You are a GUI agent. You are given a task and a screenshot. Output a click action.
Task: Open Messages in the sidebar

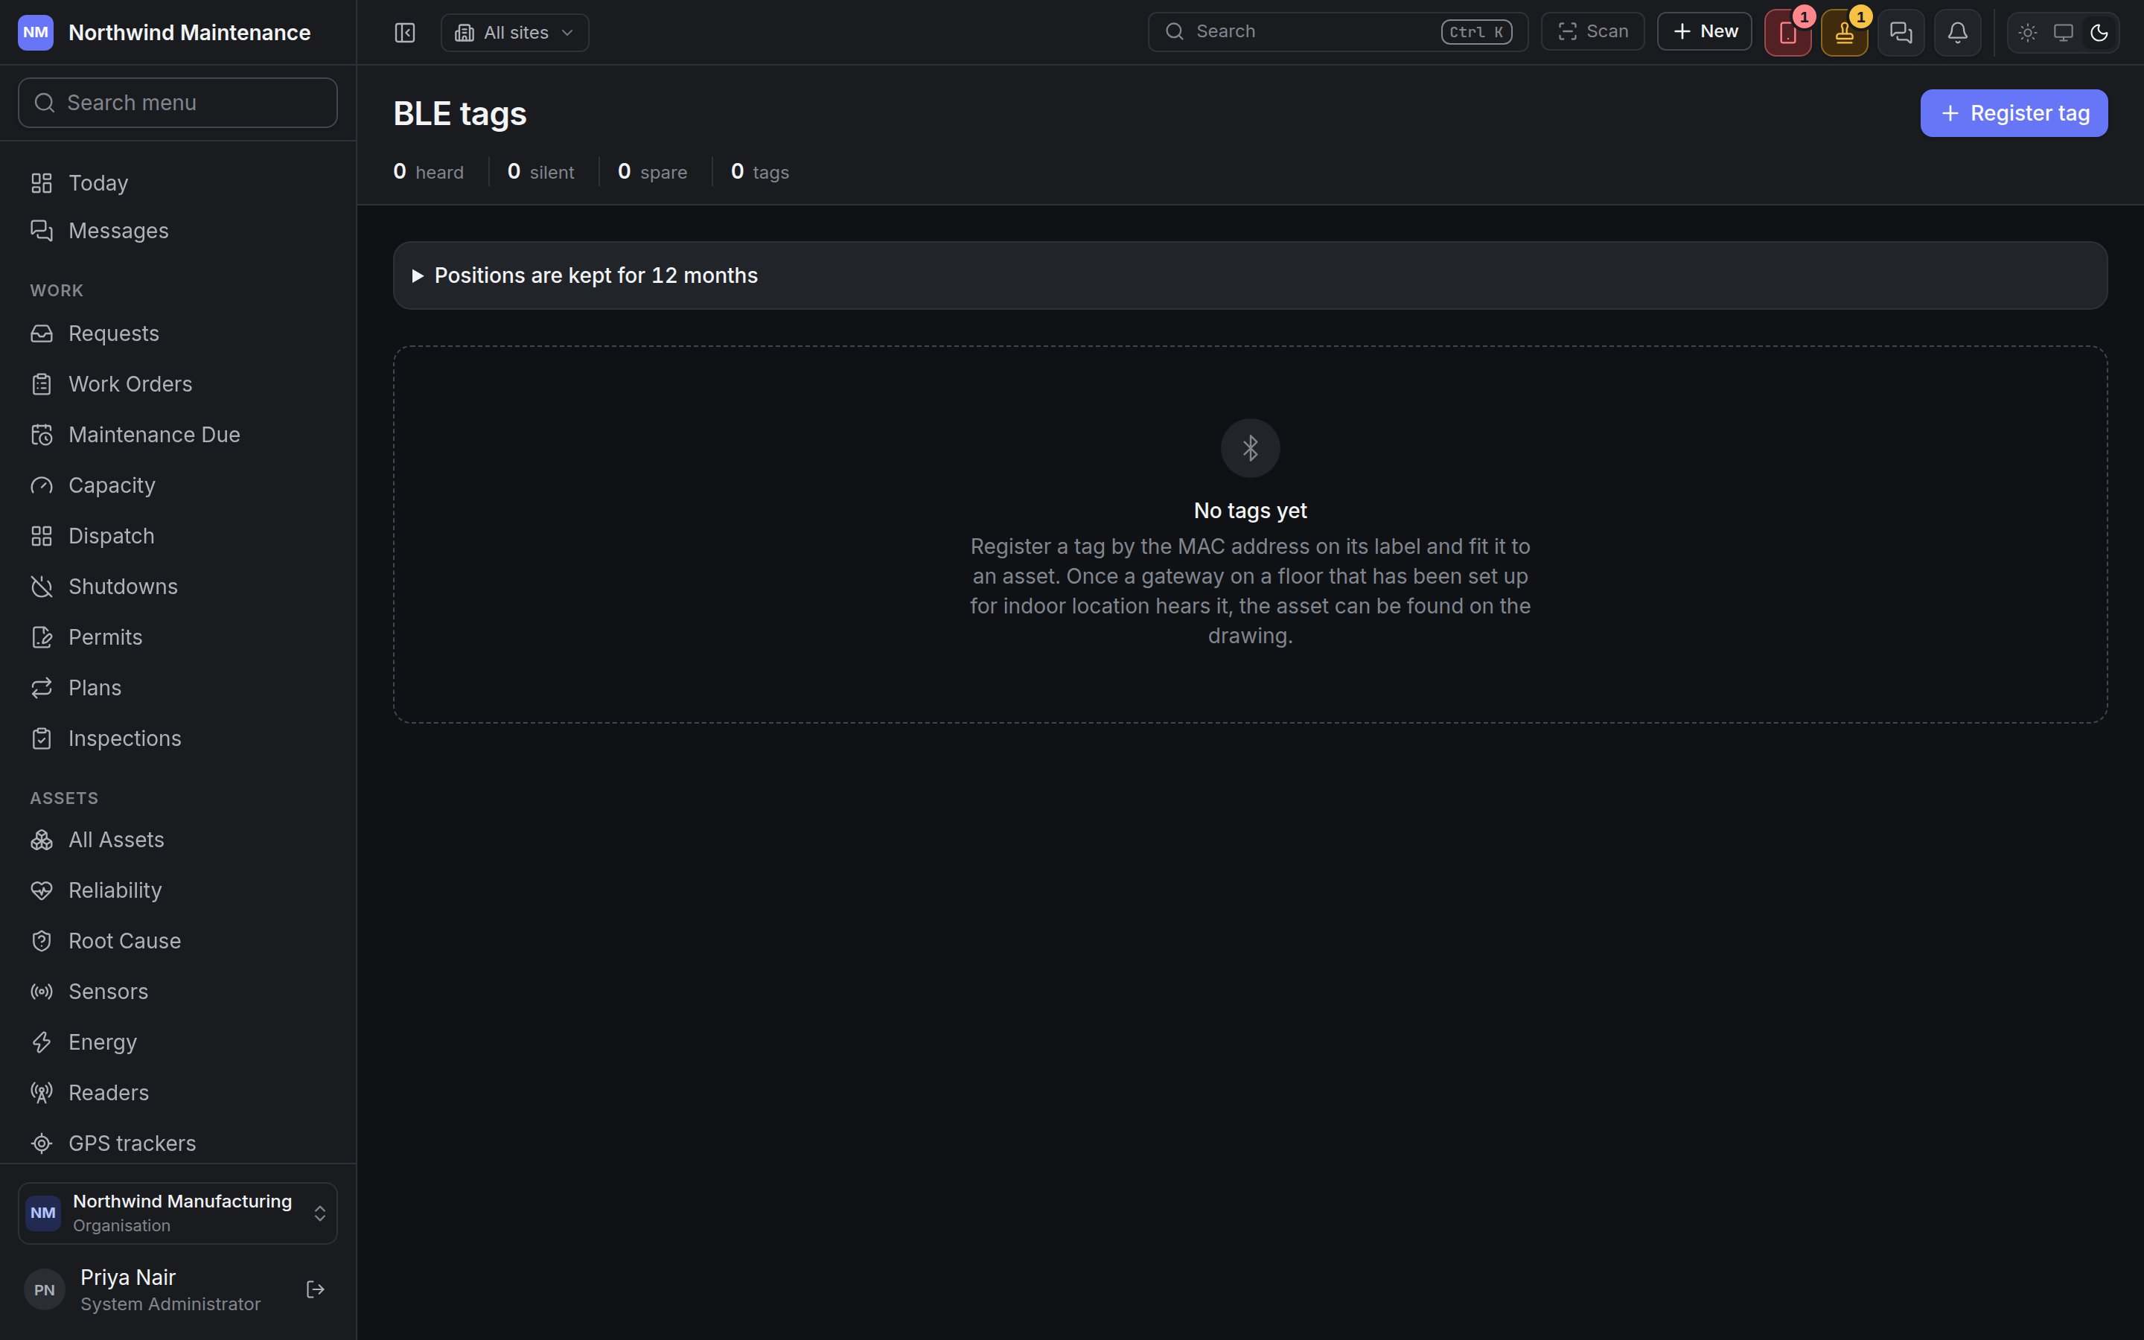178,231
